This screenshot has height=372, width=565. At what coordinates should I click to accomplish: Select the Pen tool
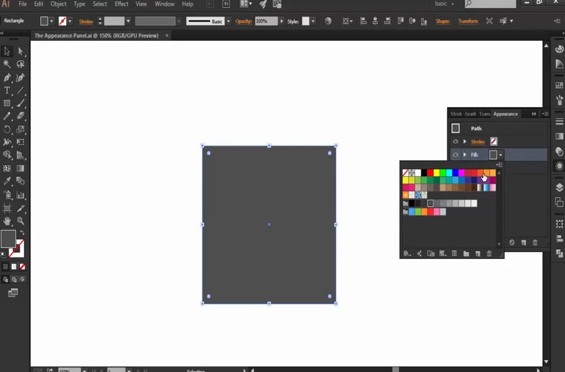[7, 77]
